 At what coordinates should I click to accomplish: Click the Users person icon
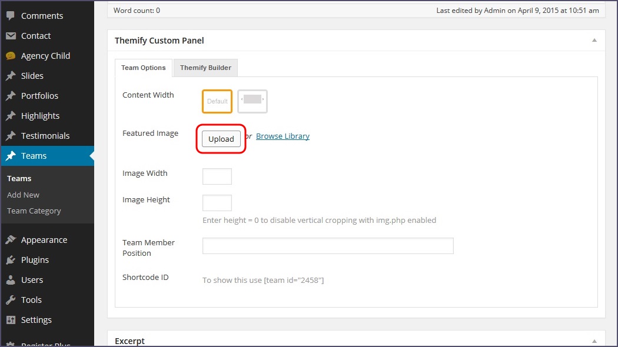coord(11,280)
